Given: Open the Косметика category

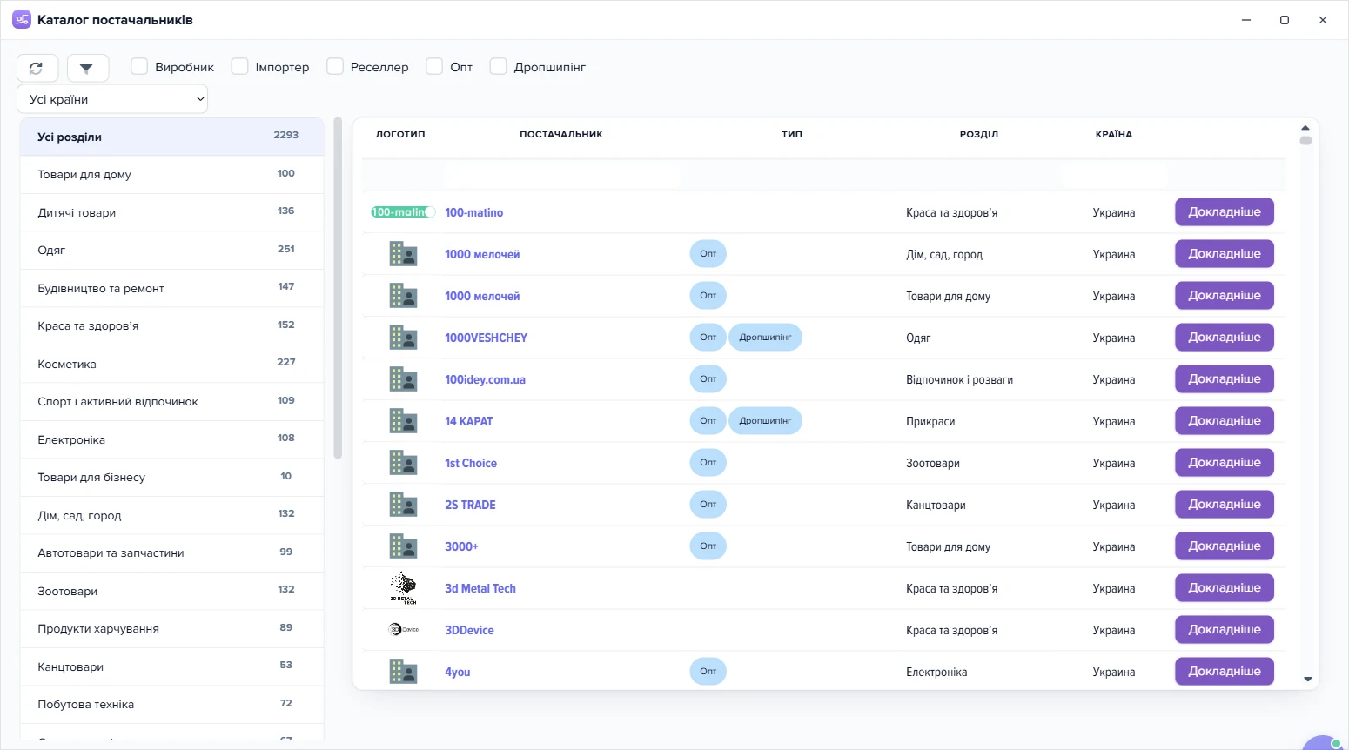Looking at the screenshot, I should click(x=172, y=364).
